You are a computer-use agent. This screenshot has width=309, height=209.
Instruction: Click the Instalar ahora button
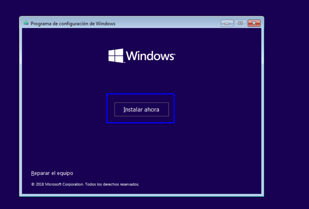[x=141, y=109]
